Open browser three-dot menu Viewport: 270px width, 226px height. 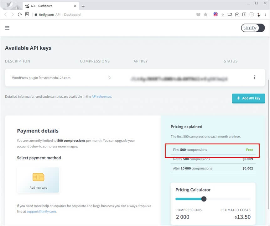click(265, 14)
